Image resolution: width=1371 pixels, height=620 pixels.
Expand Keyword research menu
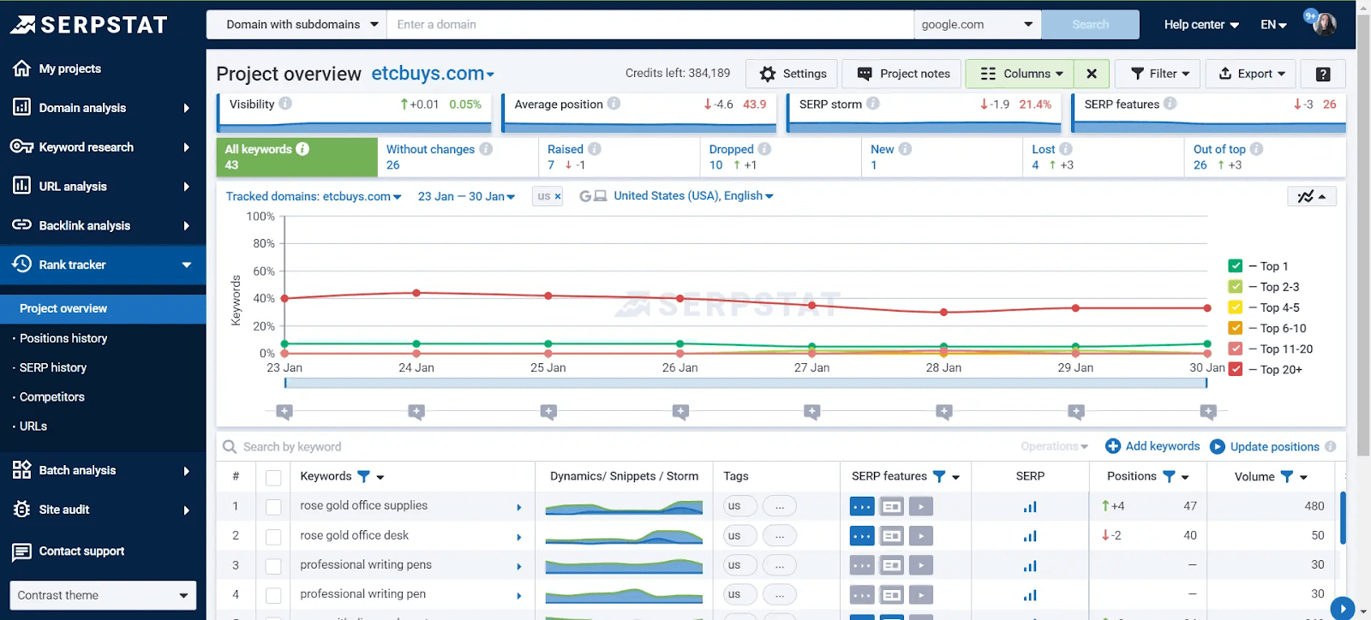click(103, 147)
